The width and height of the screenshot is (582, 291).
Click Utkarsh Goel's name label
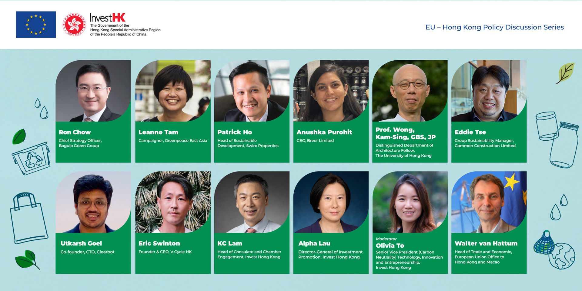tap(81, 243)
